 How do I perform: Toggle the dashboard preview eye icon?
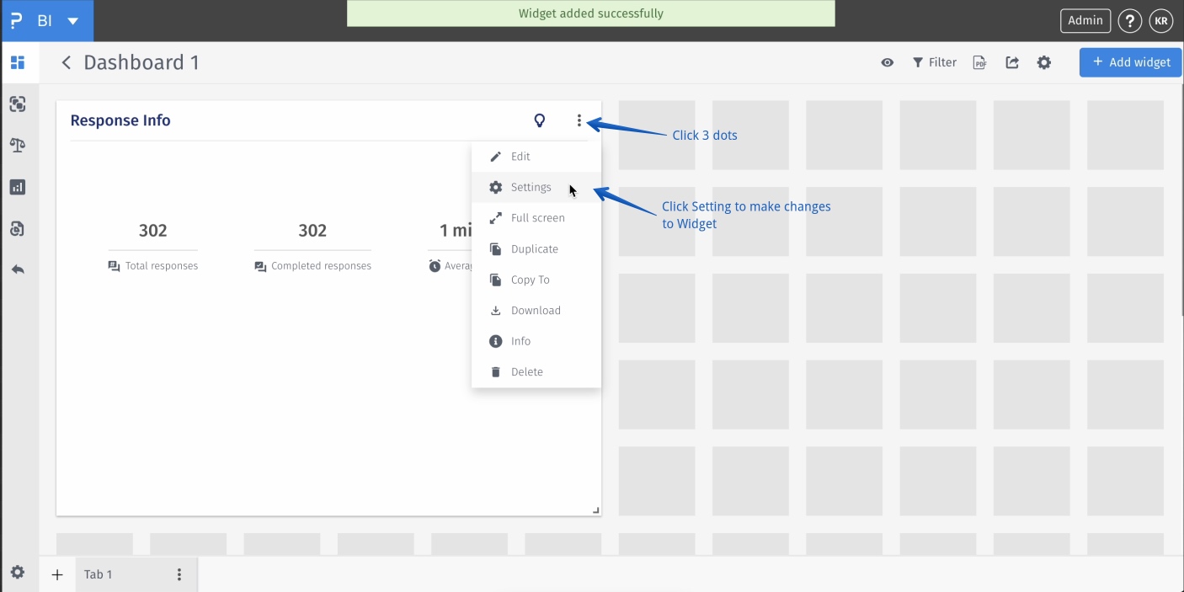(x=888, y=62)
